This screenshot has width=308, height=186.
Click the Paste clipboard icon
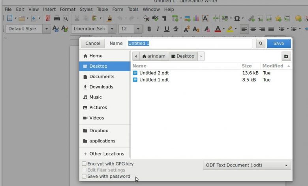point(94,18)
